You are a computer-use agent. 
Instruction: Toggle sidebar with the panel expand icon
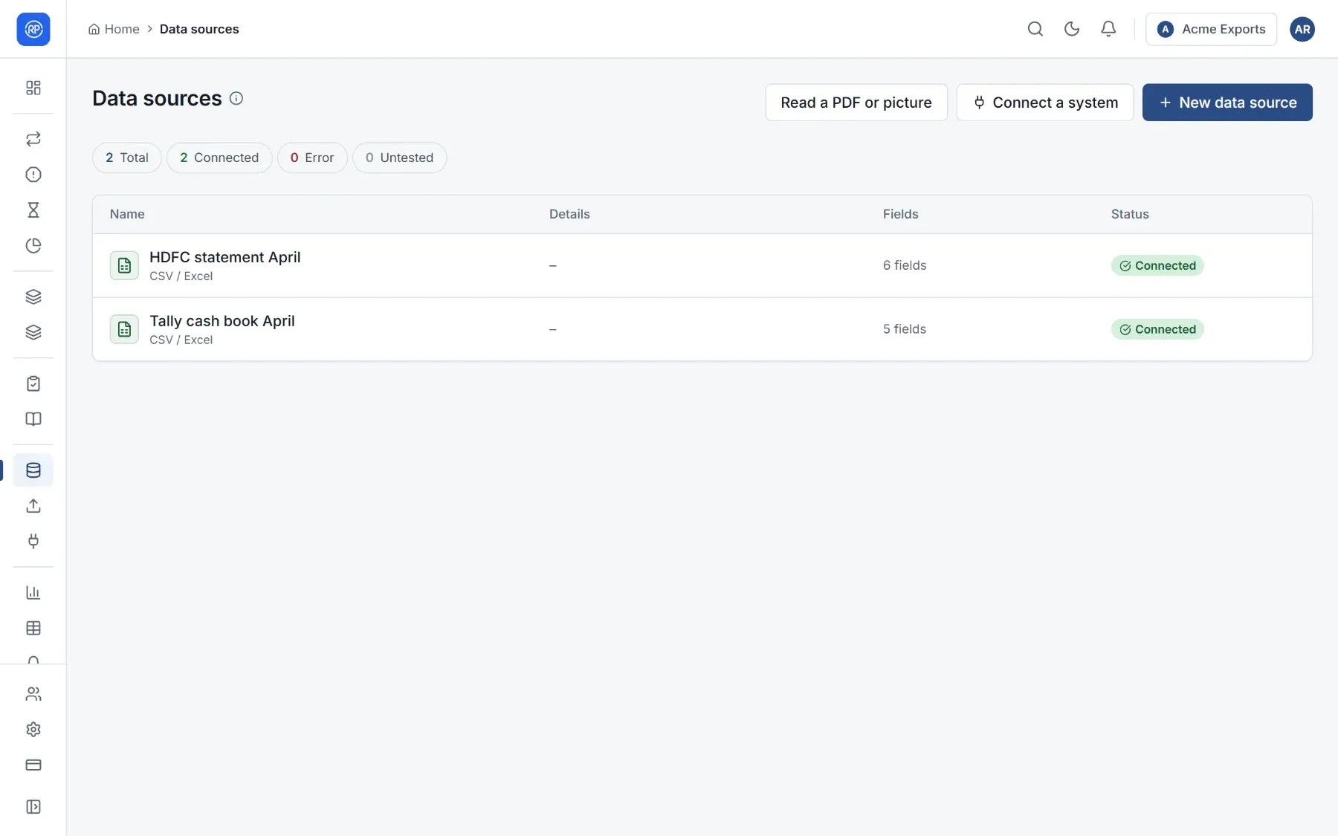tap(33, 807)
